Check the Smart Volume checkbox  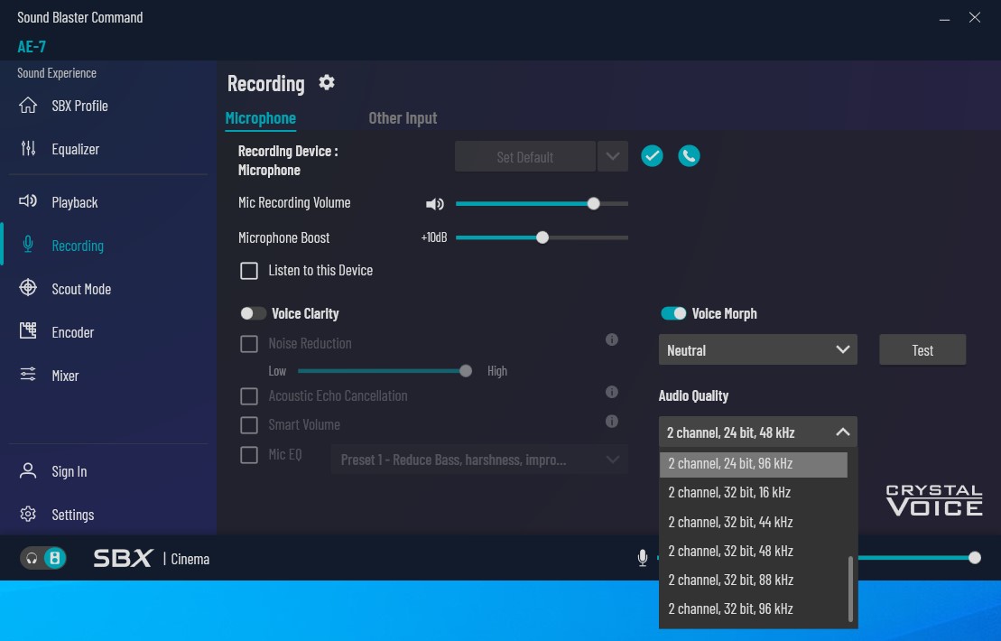[249, 425]
